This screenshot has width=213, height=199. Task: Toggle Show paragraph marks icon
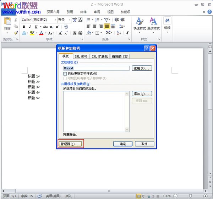[x=128, y=33]
